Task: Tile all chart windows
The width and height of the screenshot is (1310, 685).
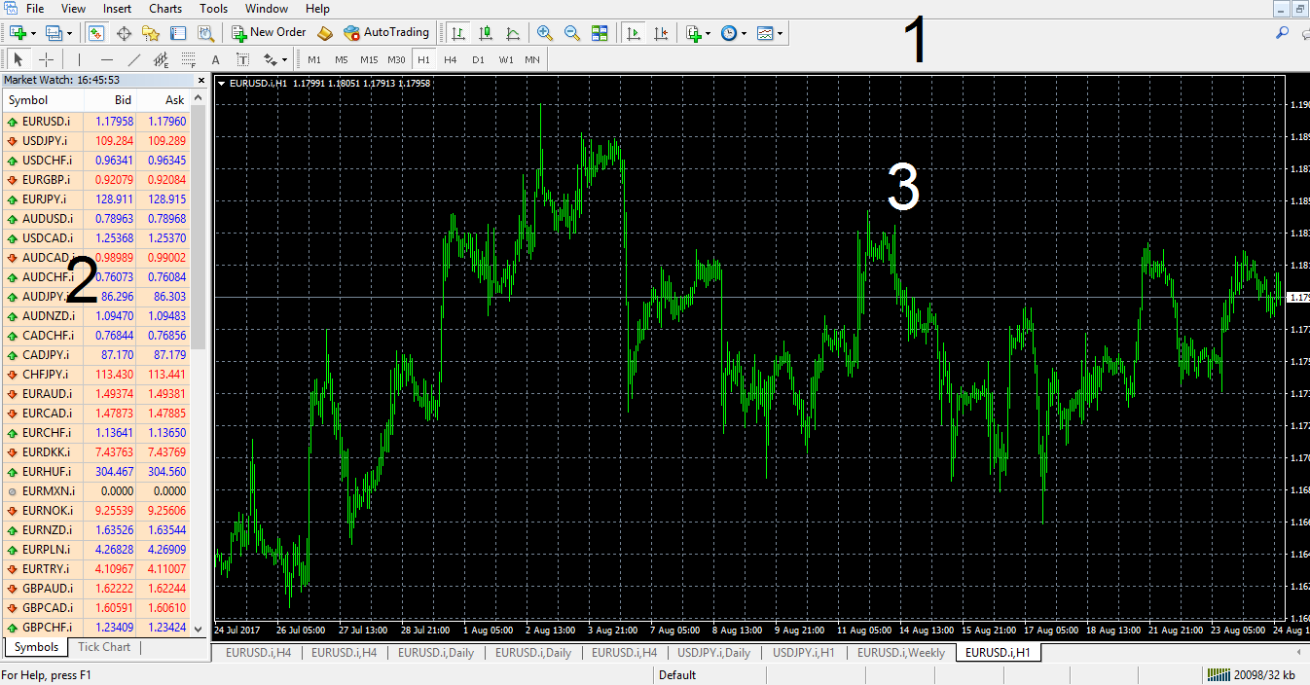Action: pos(600,32)
